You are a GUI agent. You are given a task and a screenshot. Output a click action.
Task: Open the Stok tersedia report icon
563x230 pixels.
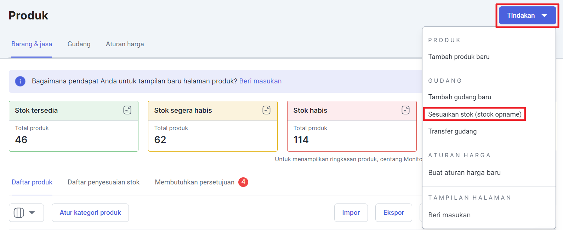click(x=127, y=110)
